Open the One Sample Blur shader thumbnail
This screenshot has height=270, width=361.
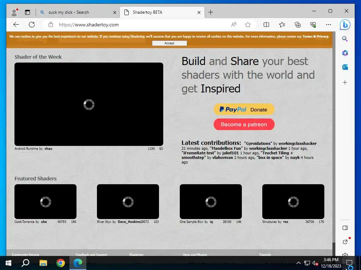211,201
